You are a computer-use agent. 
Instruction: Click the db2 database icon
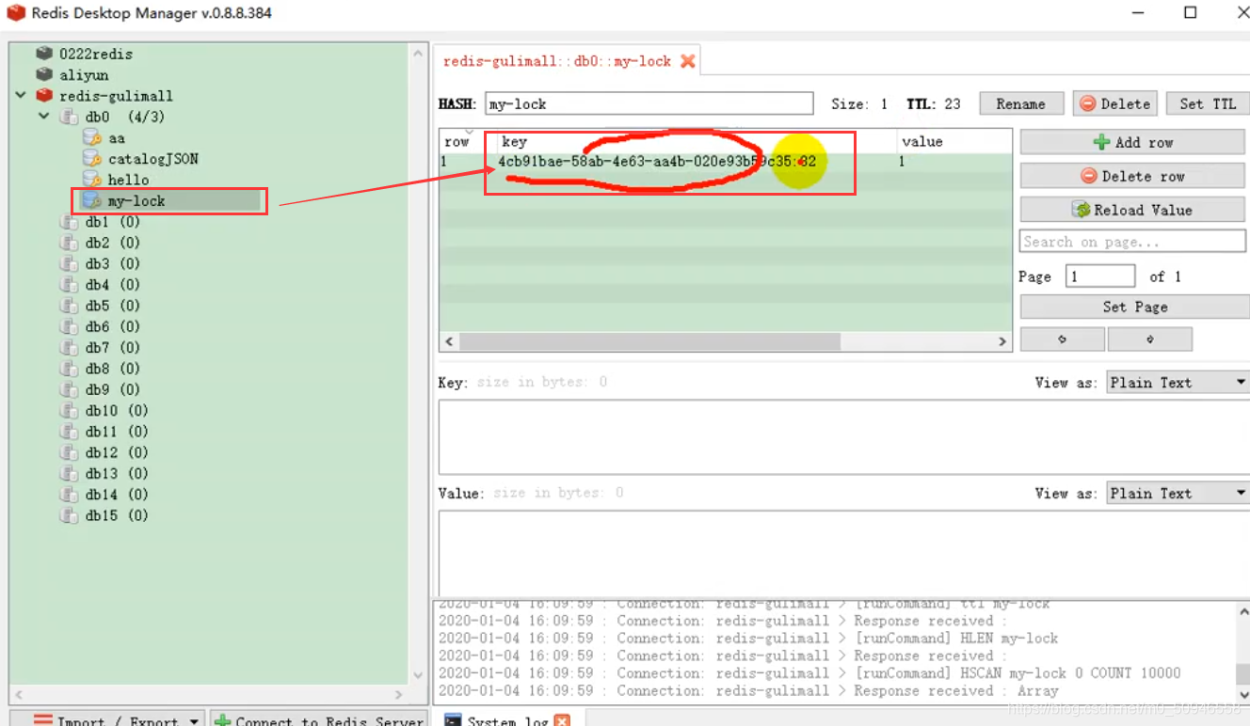click(70, 243)
